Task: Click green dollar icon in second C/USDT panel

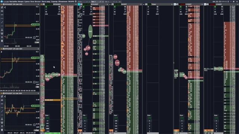Action: coord(215,7)
